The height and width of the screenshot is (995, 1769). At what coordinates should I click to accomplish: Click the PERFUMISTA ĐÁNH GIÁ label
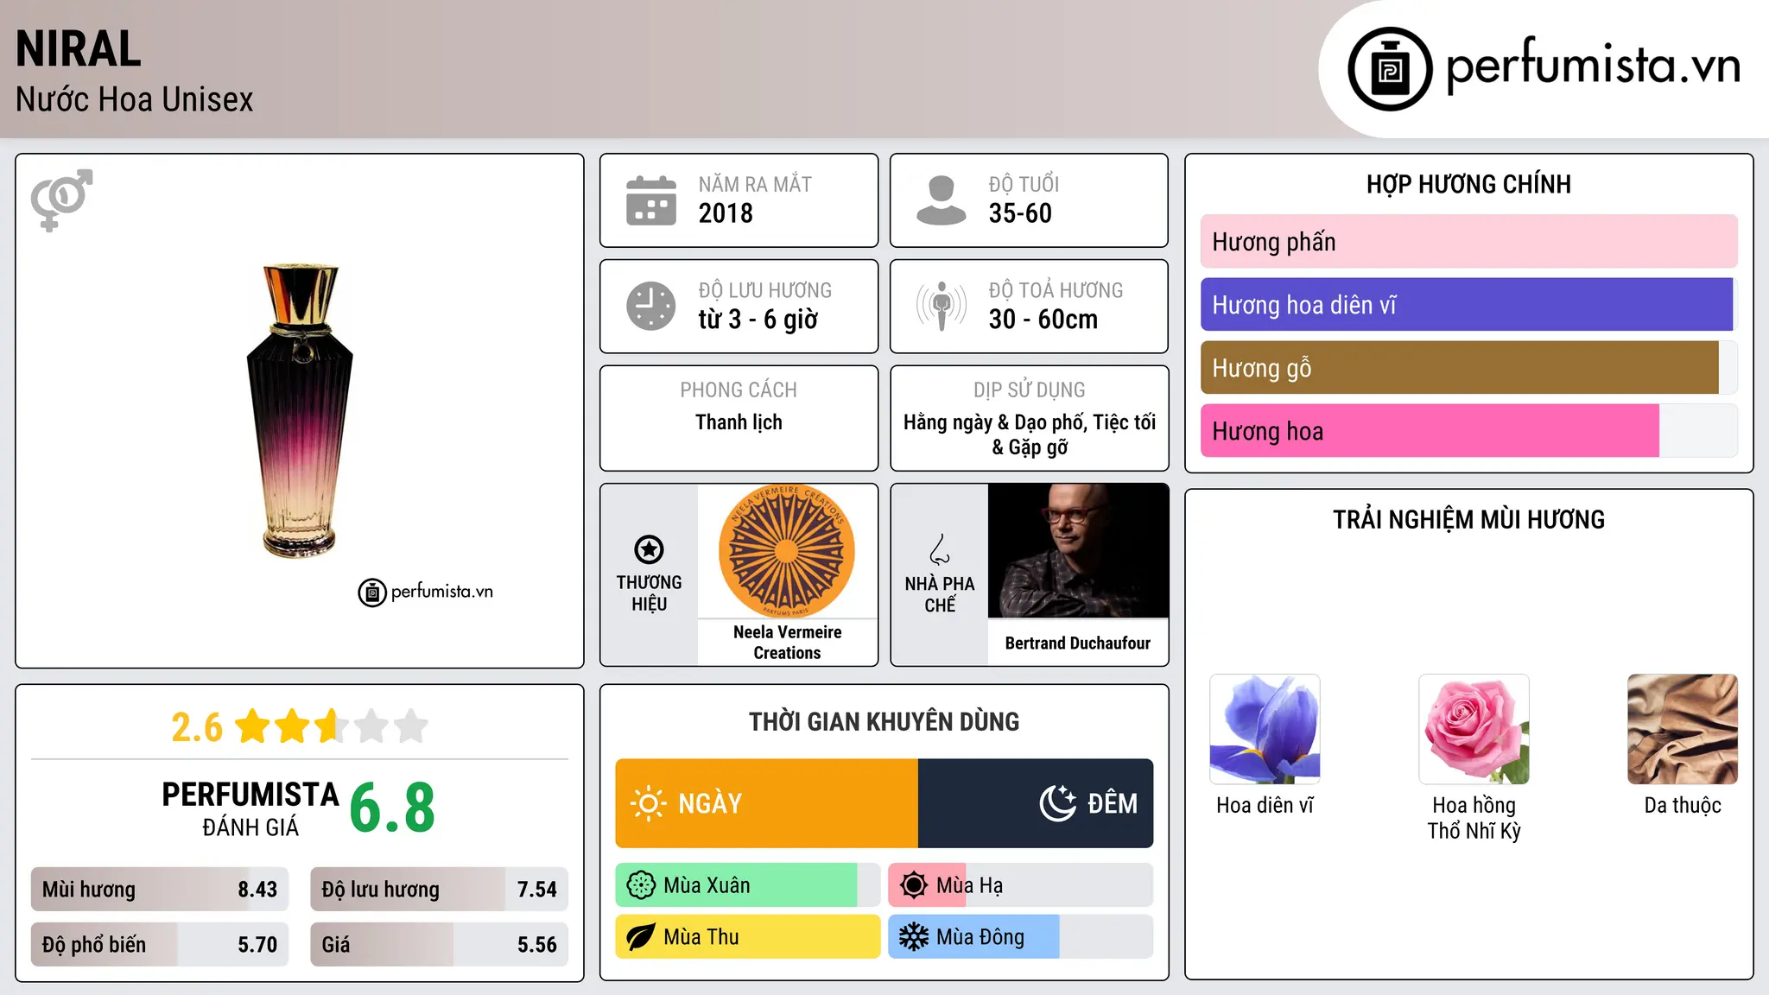coord(250,809)
